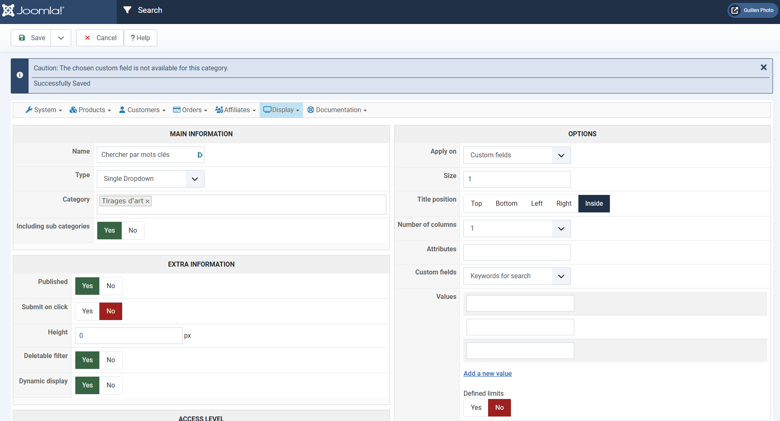Set Submit on click to Yes
This screenshot has width=780, height=421.
tap(87, 311)
